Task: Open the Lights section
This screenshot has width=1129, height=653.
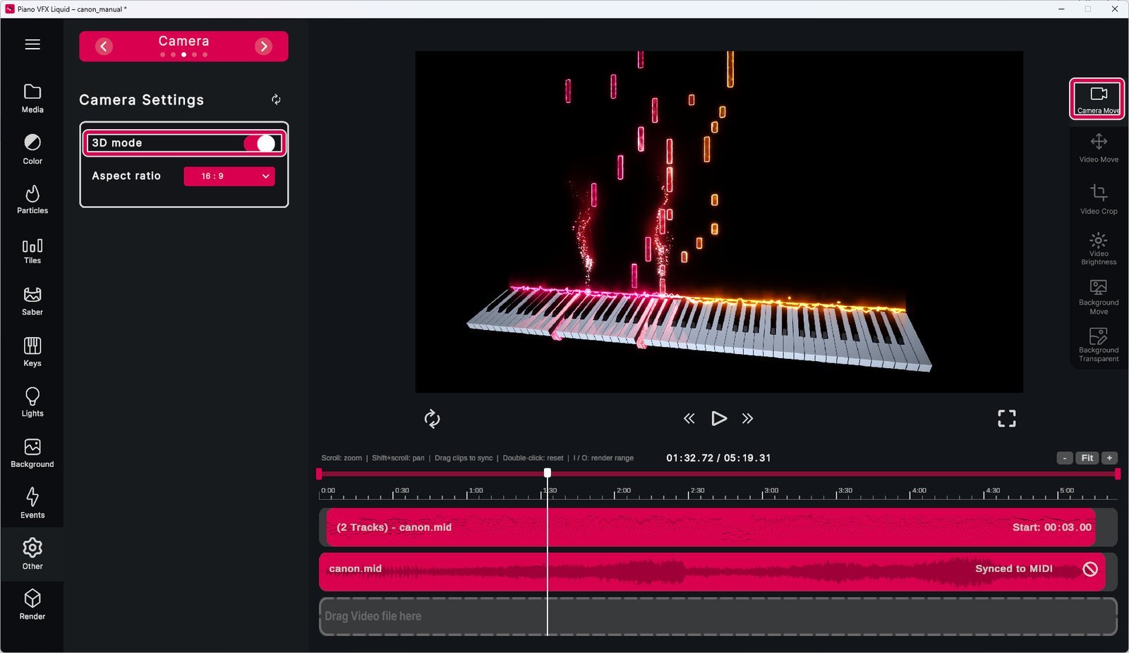Action: (x=32, y=403)
